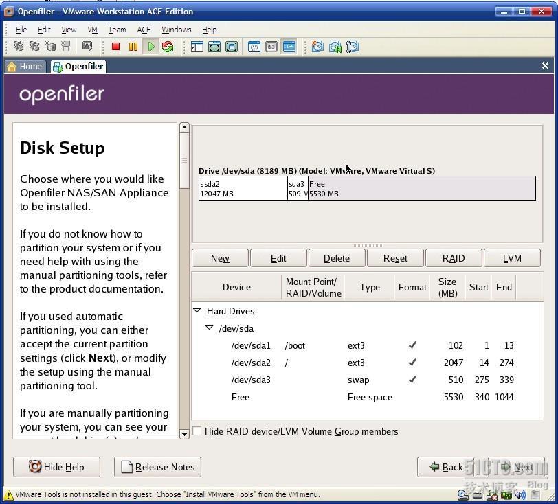The width and height of the screenshot is (558, 504).
Task: Open the summary view wrench icon
Action: pos(254,47)
